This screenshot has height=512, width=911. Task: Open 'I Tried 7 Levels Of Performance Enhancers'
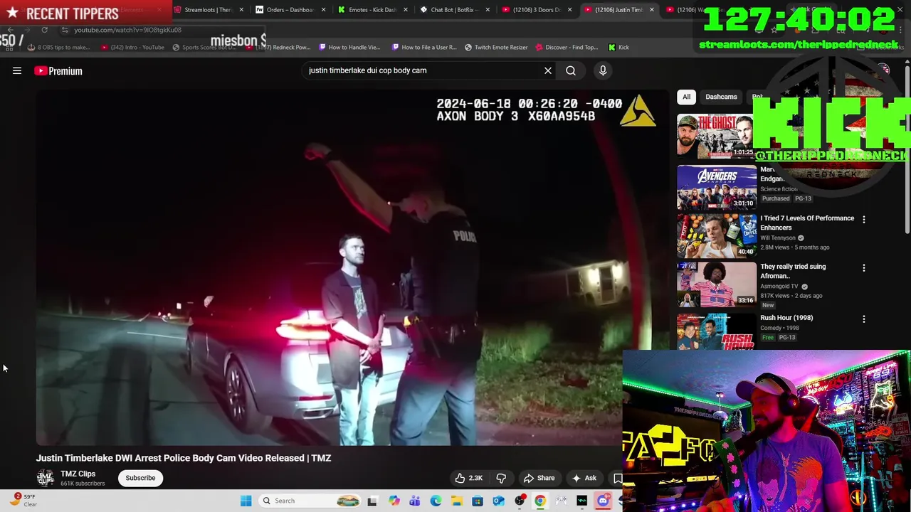[x=807, y=223]
